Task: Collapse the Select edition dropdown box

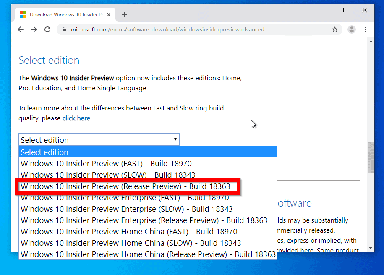Action: 99,139
